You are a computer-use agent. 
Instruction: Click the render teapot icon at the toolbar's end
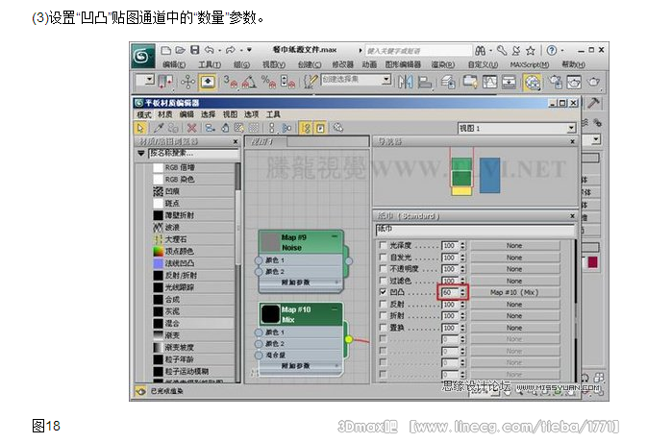pos(593,82)
